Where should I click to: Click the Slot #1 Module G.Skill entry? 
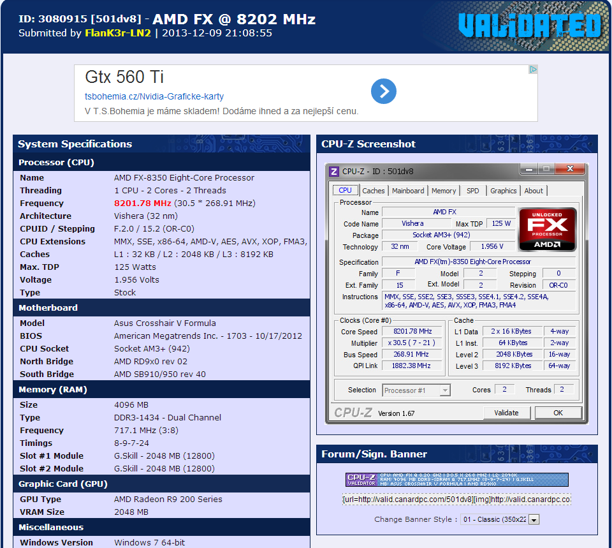[164, 456]
